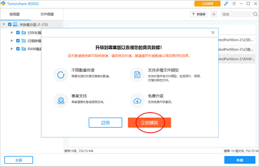The image size is (259, 167).
Task: Open the hamburger menu in title bar
Action: tap(234, 4)
